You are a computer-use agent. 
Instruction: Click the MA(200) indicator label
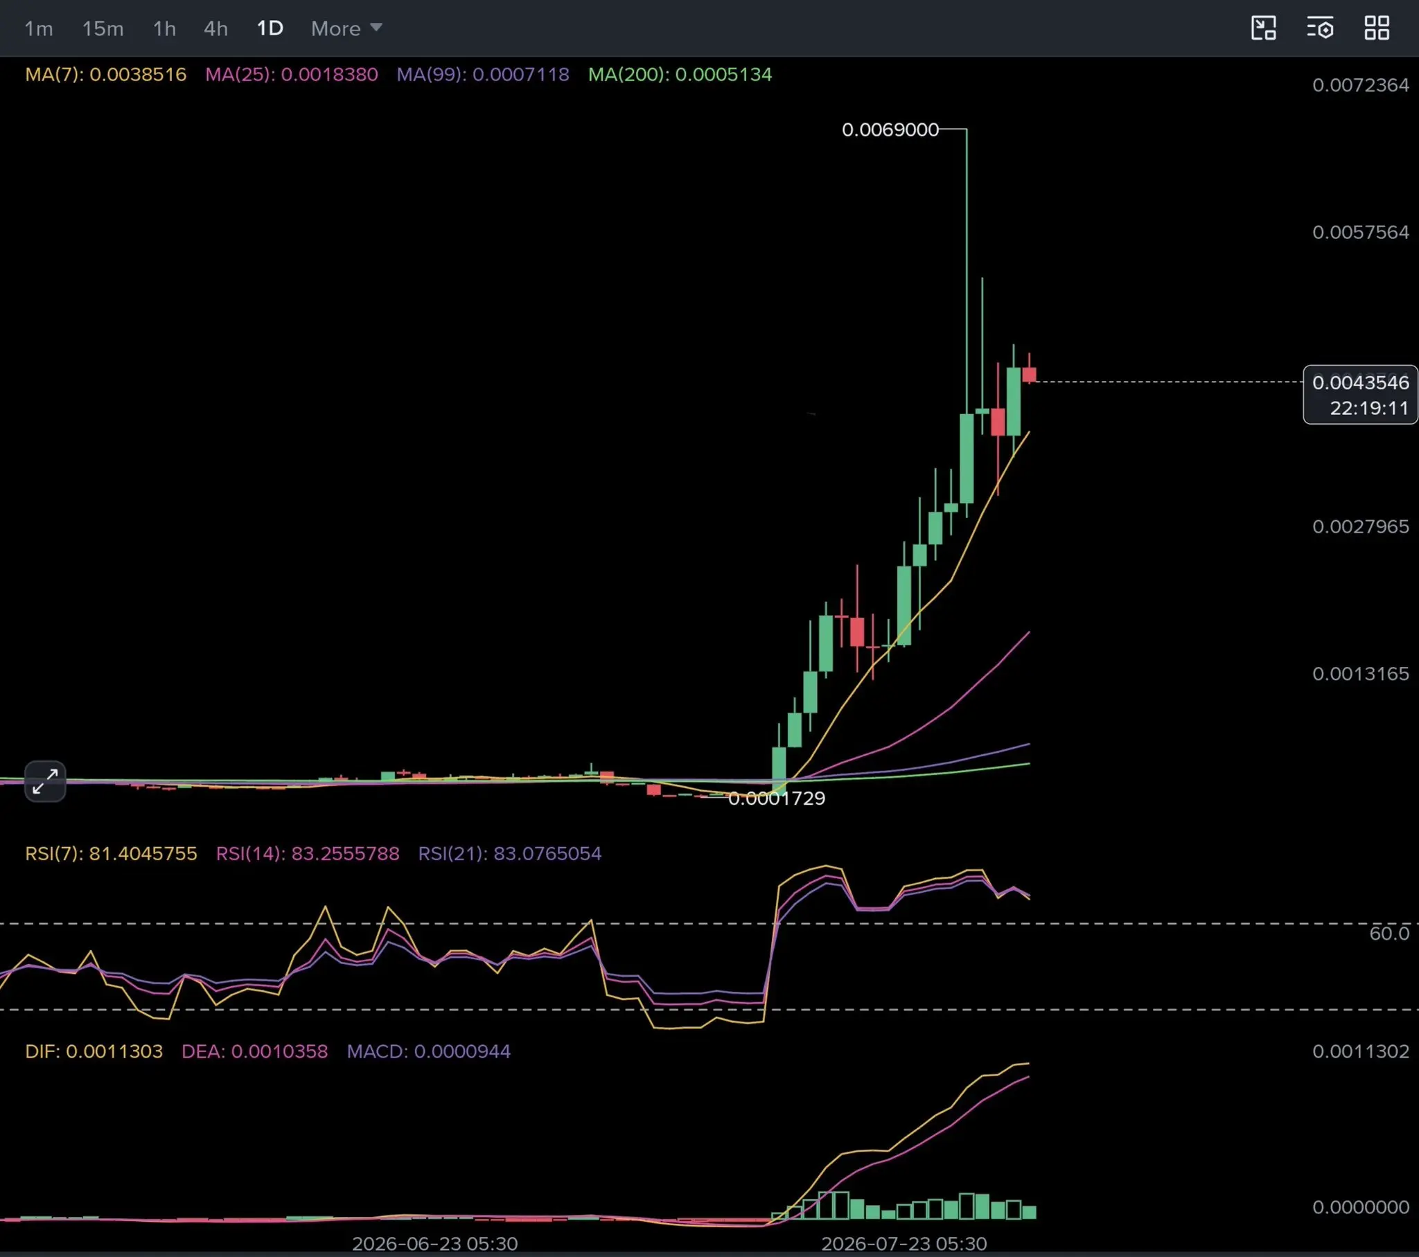tap(680, 74)
